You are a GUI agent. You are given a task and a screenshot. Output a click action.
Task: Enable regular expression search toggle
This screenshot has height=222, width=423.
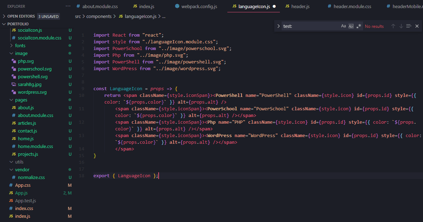(x=359, y=26)
